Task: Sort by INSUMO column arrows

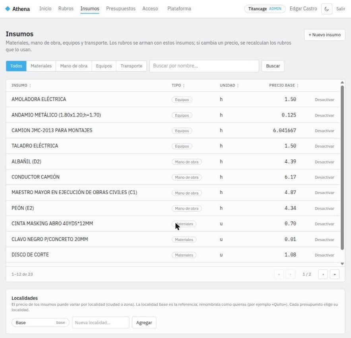Action: point(30,85)
